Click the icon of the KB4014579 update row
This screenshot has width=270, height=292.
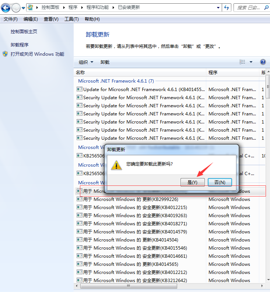point(80,232)
